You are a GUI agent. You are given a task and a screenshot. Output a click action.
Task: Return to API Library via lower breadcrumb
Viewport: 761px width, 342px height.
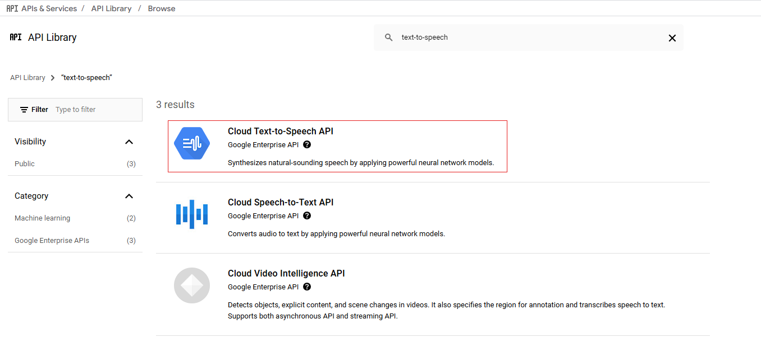(x=27, y=78)
